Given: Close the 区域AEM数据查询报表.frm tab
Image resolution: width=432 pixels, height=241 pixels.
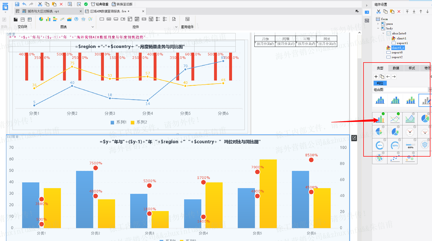Looking at the screenshot, I should point(143,11).
